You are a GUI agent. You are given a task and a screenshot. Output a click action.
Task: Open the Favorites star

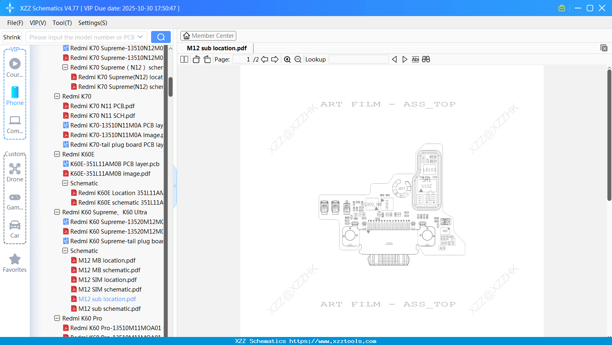[x=15, y=263]
